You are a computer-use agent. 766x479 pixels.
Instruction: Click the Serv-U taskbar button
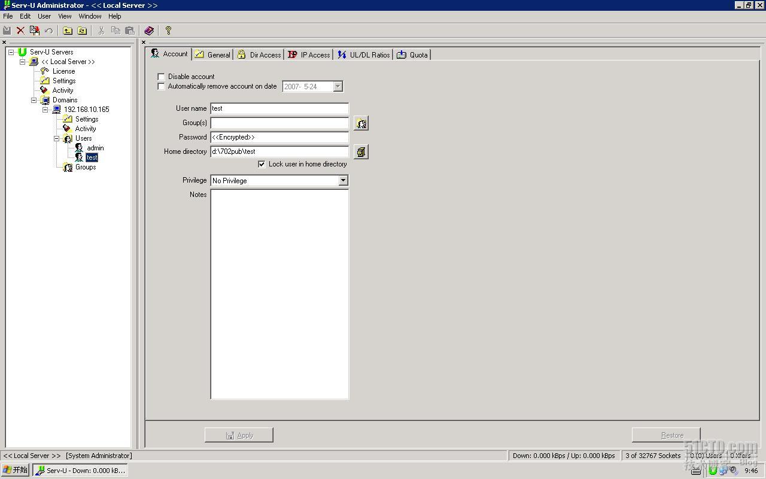pyautogui.click(x=80, y=470)
